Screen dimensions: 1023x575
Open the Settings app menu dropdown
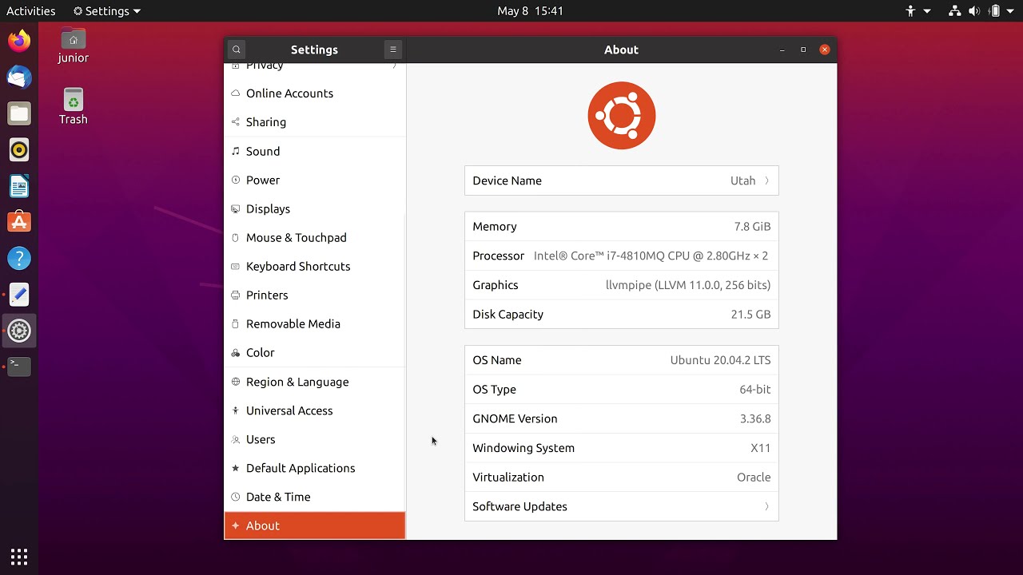(x=107, y=11)
